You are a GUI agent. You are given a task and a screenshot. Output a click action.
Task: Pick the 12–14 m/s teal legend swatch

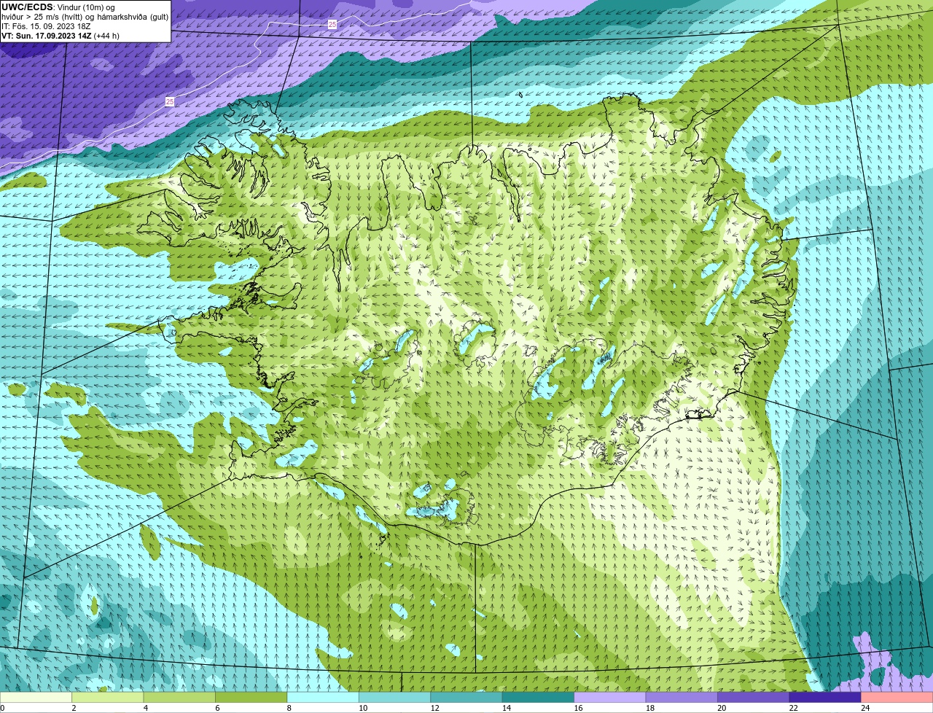(x=467, y=697)
